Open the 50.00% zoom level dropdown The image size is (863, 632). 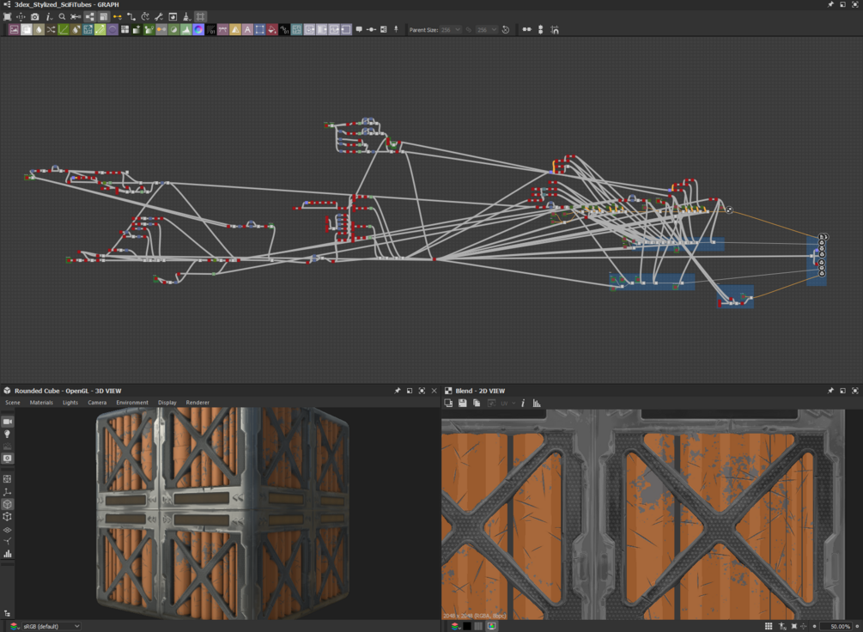tap(836, 626)
